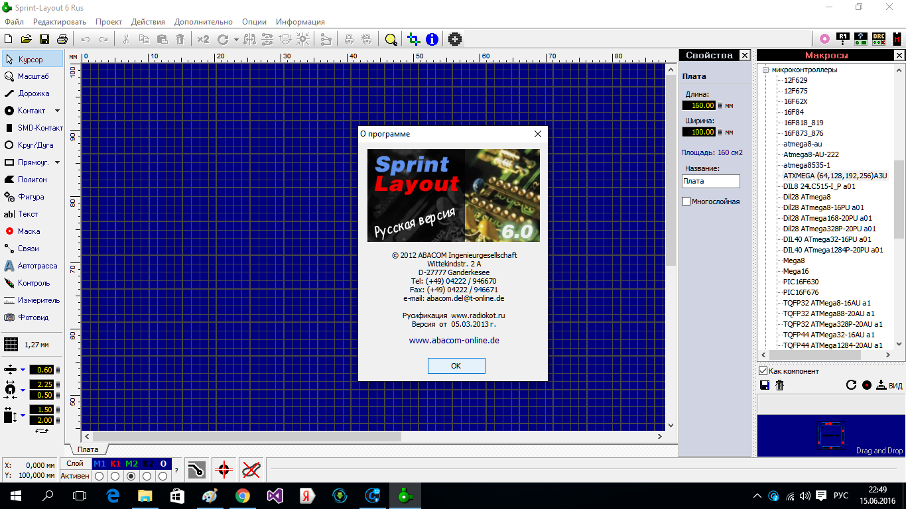Select the Плата board tab
906x509 pixels.
point(88,449)
